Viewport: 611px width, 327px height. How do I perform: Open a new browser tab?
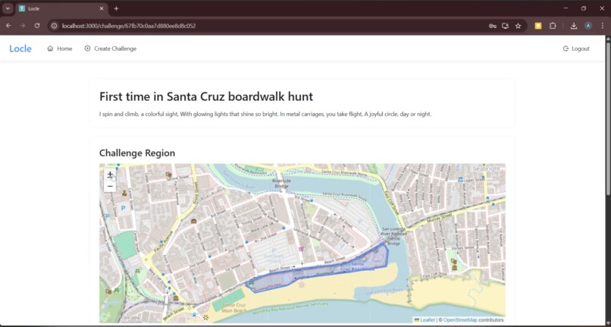pos(116,8)
